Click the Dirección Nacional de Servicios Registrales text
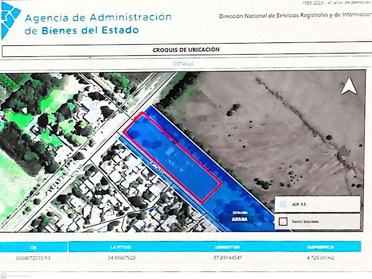Image resolution: width=372 pixels, height=279 pixels. pyautogui.click(x=294, y=17)
